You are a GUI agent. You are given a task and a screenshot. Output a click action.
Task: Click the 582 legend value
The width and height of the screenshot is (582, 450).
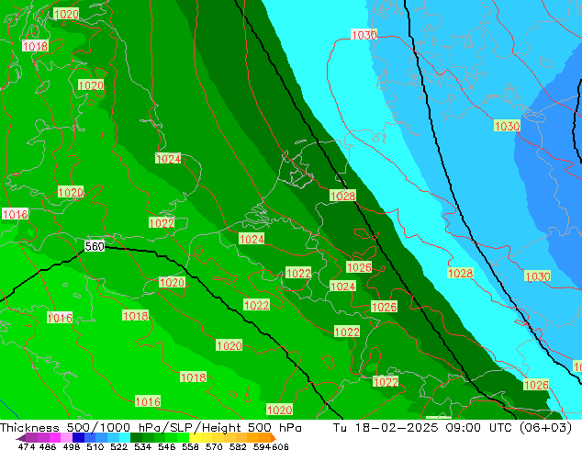[238, 446]
